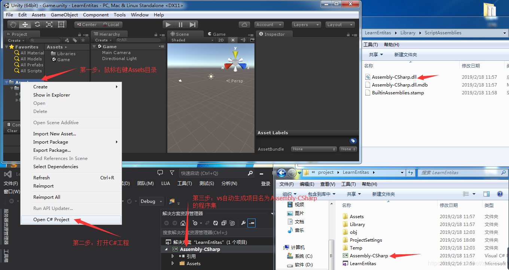Click the notifications funnel icon in Visual Studio

pos(172,173)
